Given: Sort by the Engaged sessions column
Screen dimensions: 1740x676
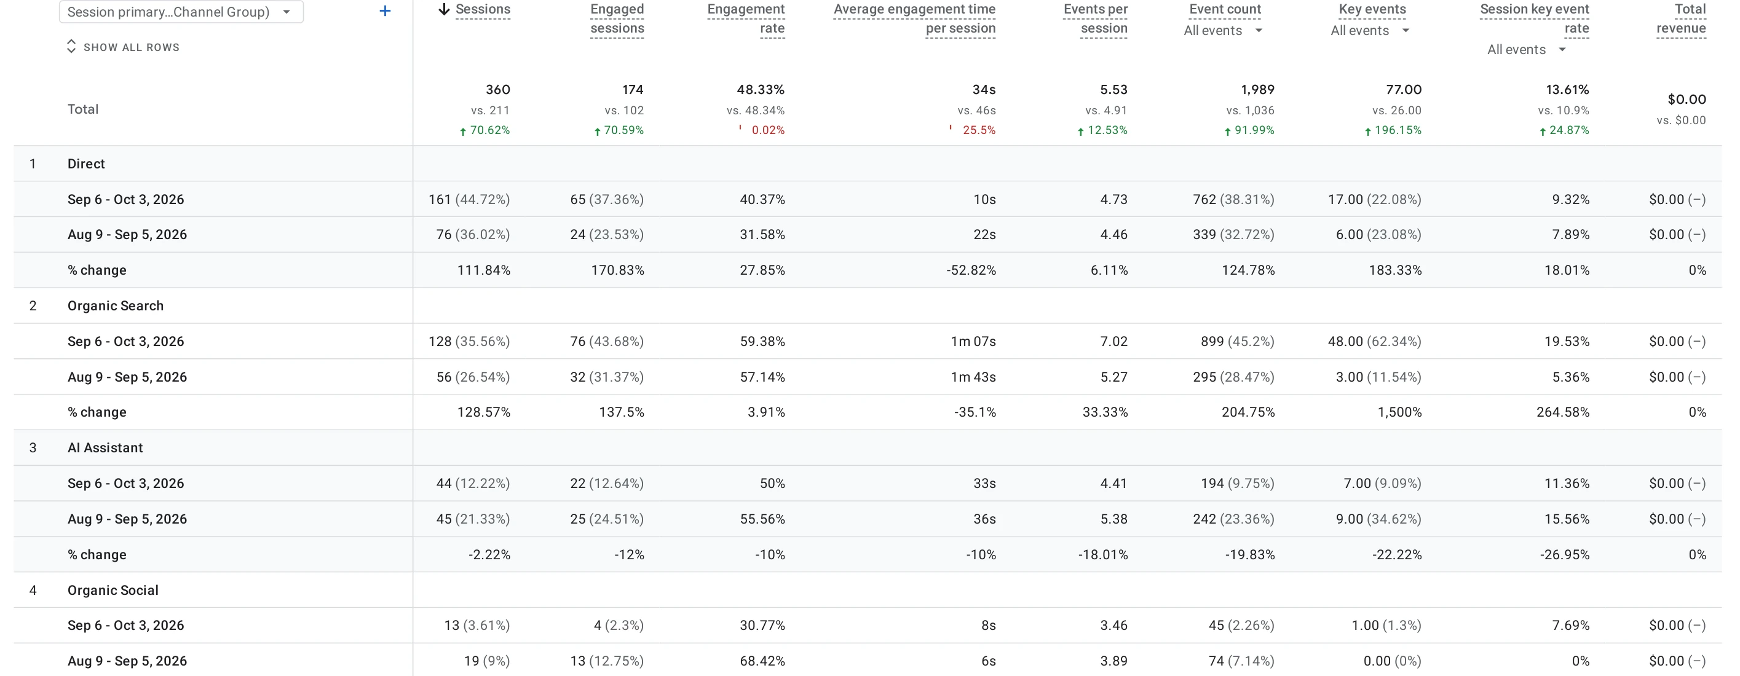Looking at the screenshot, I should click(617, 19).
